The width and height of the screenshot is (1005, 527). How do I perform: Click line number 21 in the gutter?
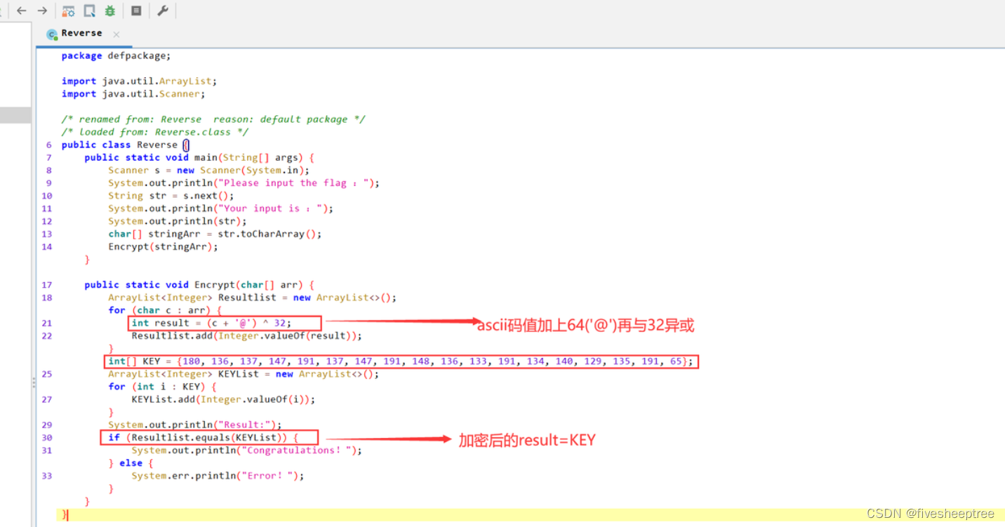point(46,323)
